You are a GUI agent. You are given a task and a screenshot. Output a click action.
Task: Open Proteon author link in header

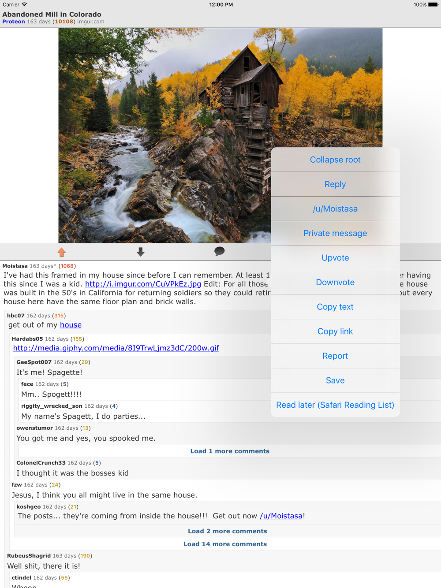tap(14, 22)
